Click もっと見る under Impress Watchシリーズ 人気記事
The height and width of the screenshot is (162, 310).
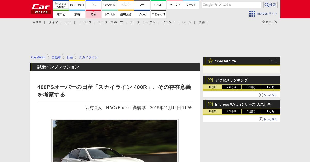coord(268,119)
